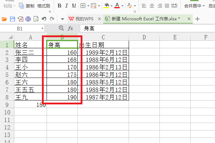The width and height of the screenshot is (215, 143).
Task: Justify text alignment
Action: pyautogui.click(x=167, y=6)
